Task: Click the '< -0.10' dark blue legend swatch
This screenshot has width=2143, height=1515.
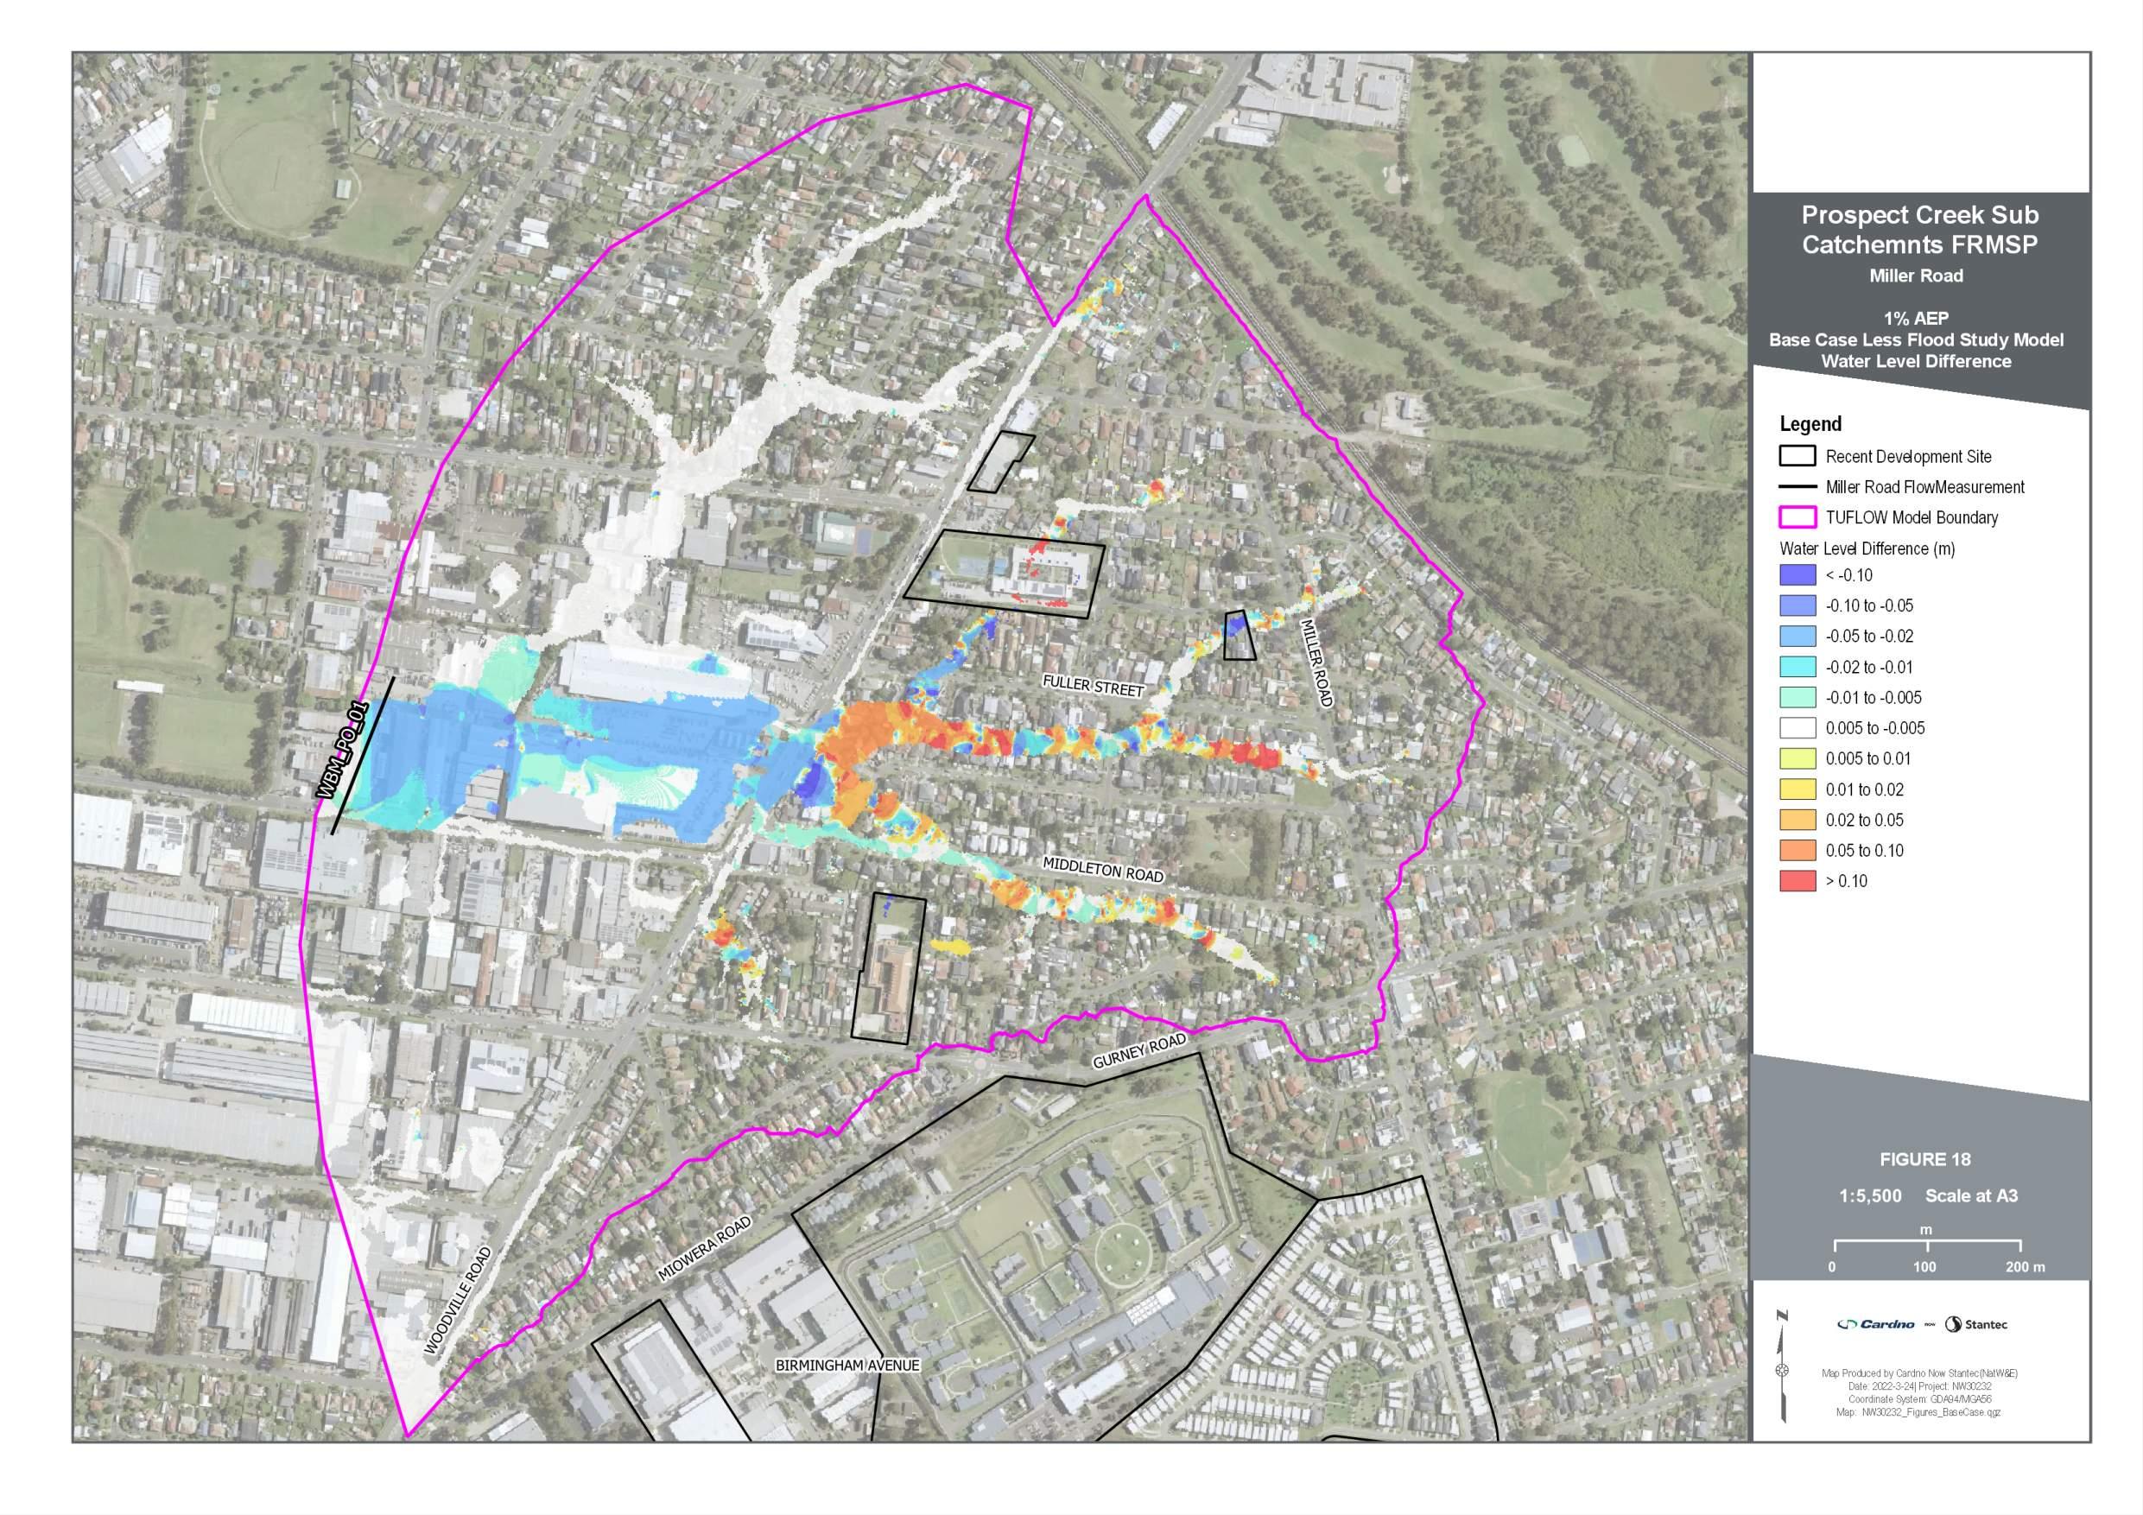Action: click(1797, 575)
